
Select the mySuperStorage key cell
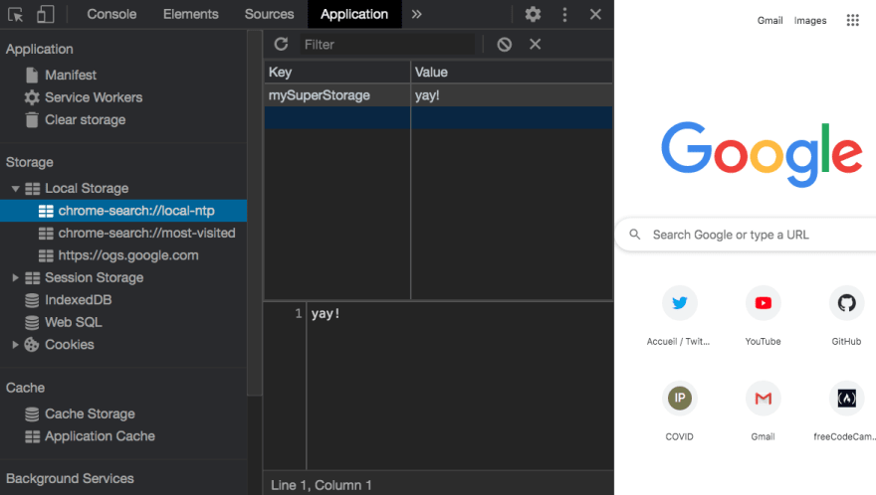[x=337, y=95]
